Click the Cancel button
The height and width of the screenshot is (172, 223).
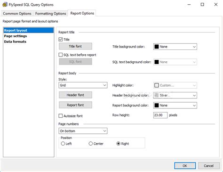[x=209, y=166]
